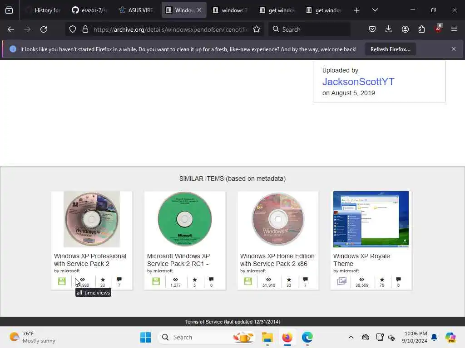The image size is (465, 348).
Task: Open Microsoft Windows XP SP2 RC1 green disc
Action: (185, 219)
